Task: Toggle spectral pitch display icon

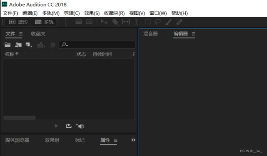Action: pos(89,22)
